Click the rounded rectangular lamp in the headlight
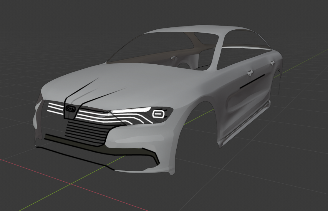Image resolution: width=328 pixels, height=211 pixels. click(x=159, y=114)
